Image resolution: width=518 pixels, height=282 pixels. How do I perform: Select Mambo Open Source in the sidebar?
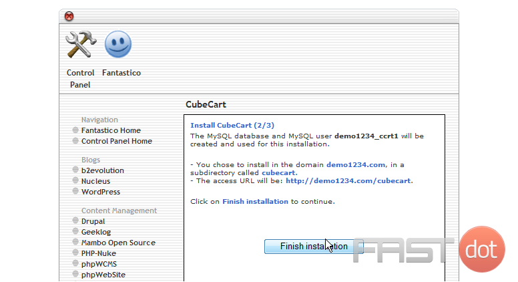click(x=118, y=243)
